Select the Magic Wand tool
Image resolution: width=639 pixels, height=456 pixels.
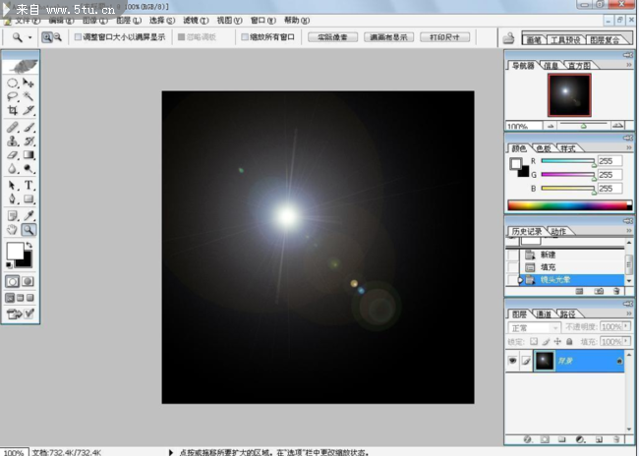29,97
